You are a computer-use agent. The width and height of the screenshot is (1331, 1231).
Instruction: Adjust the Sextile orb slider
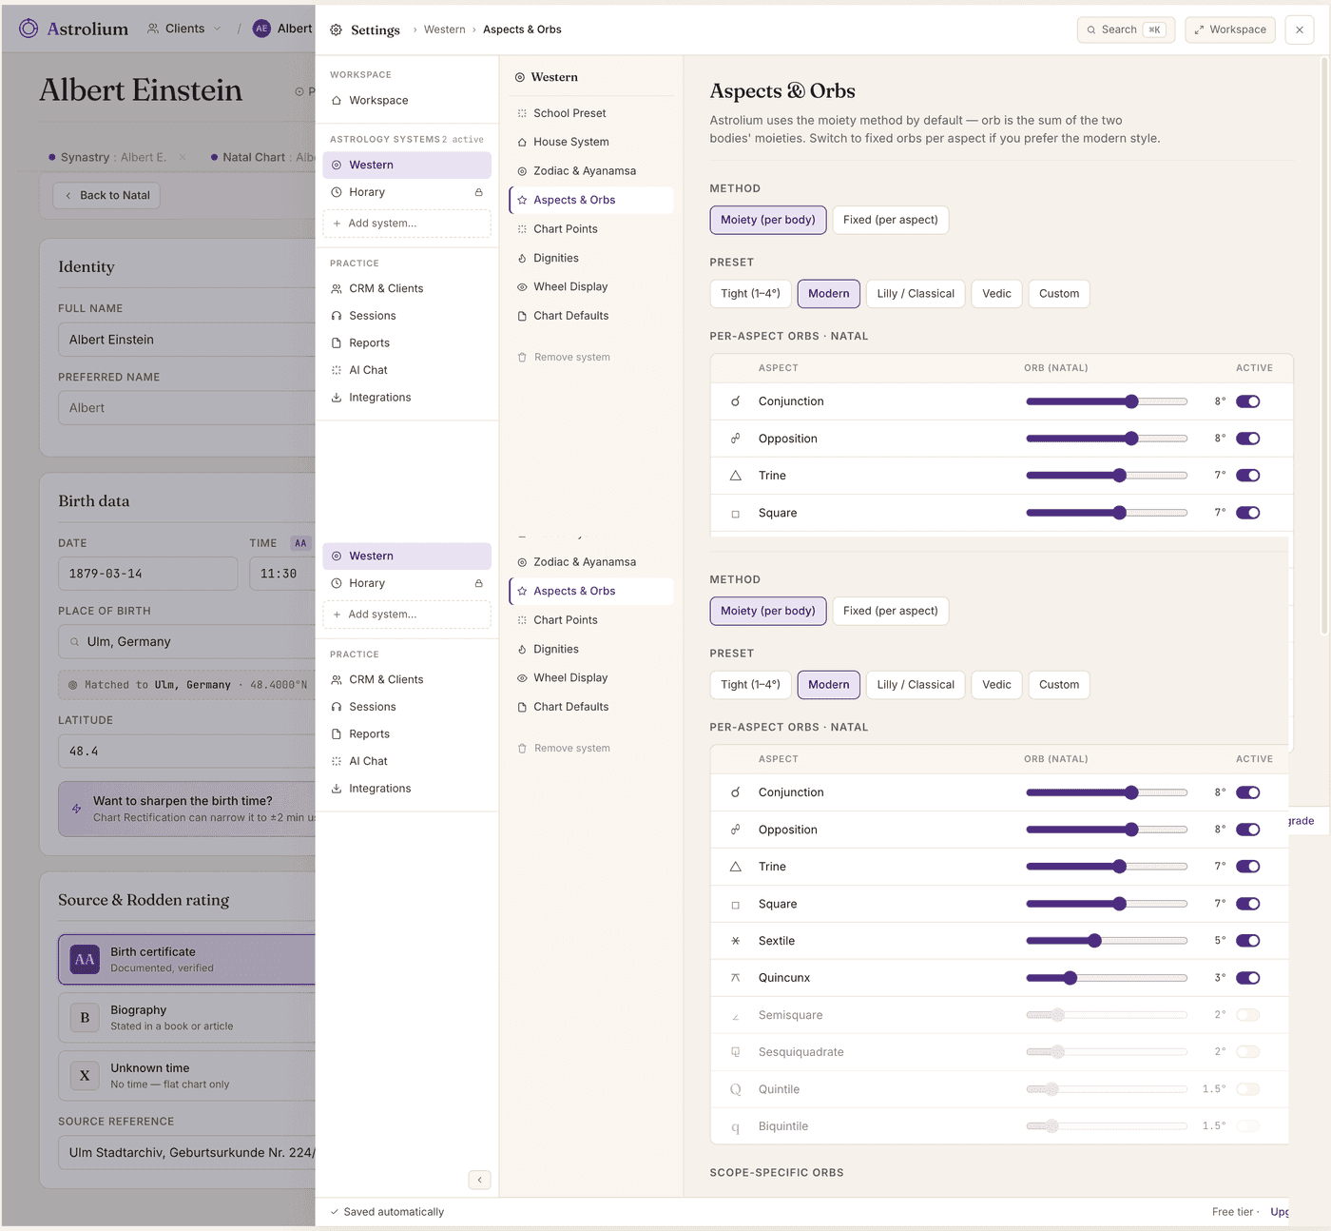tap(1107, 941)
